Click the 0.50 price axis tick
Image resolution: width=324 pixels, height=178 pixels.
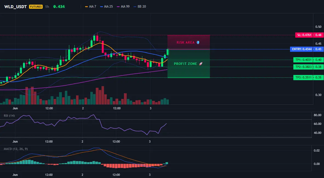(319, 27)
